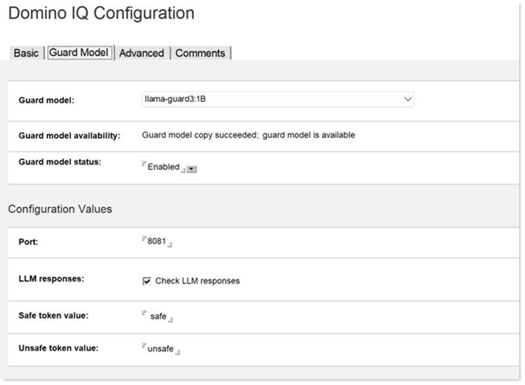Screen dimensions: 525x385
Task: Switch to the Basic tab
Action: [x=26, y=53]
